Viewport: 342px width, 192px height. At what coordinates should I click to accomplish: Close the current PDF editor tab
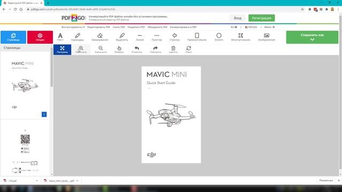(x=41, y=3)
